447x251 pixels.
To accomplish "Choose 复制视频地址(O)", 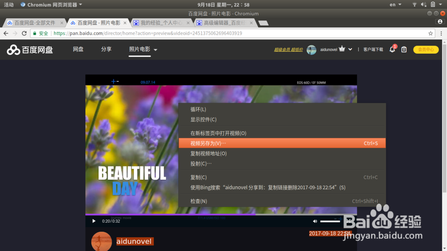I will coord(282,153).
